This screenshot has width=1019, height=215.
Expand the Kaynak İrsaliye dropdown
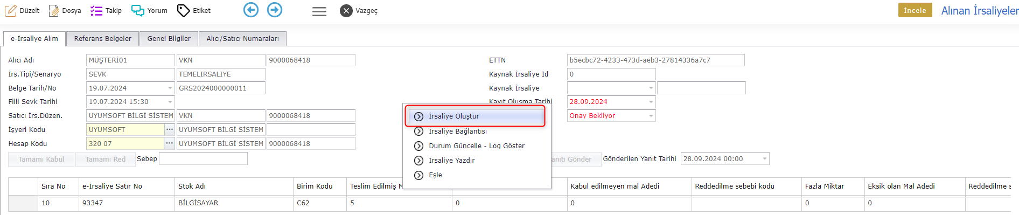click(651, 88)
